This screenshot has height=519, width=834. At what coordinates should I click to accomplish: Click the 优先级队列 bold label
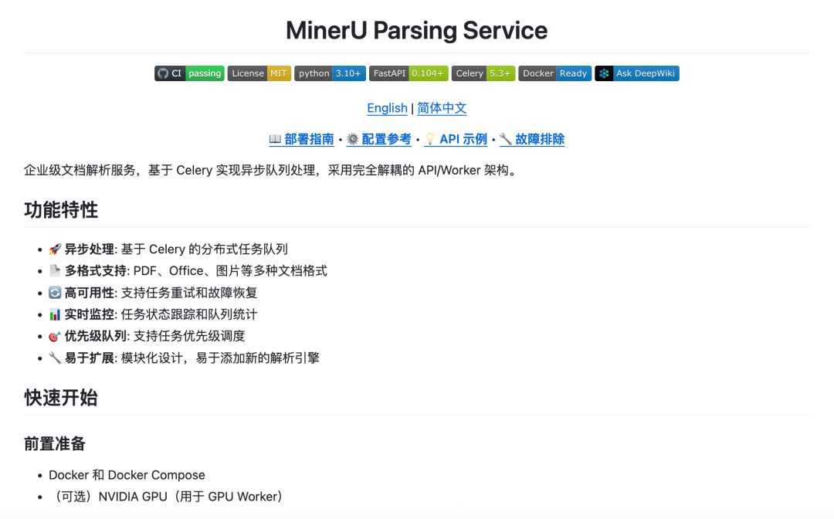(96, 336)
